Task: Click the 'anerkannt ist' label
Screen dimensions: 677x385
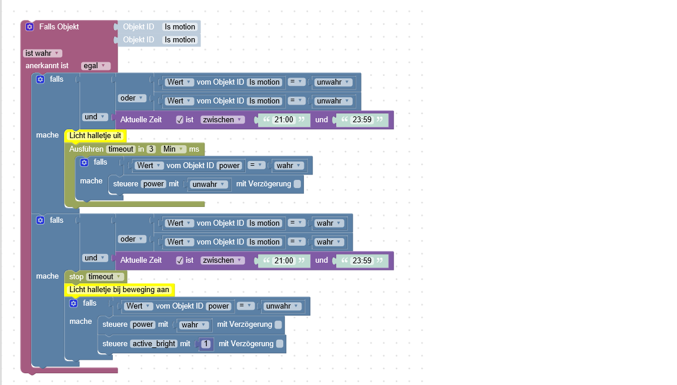Action: 47,66
